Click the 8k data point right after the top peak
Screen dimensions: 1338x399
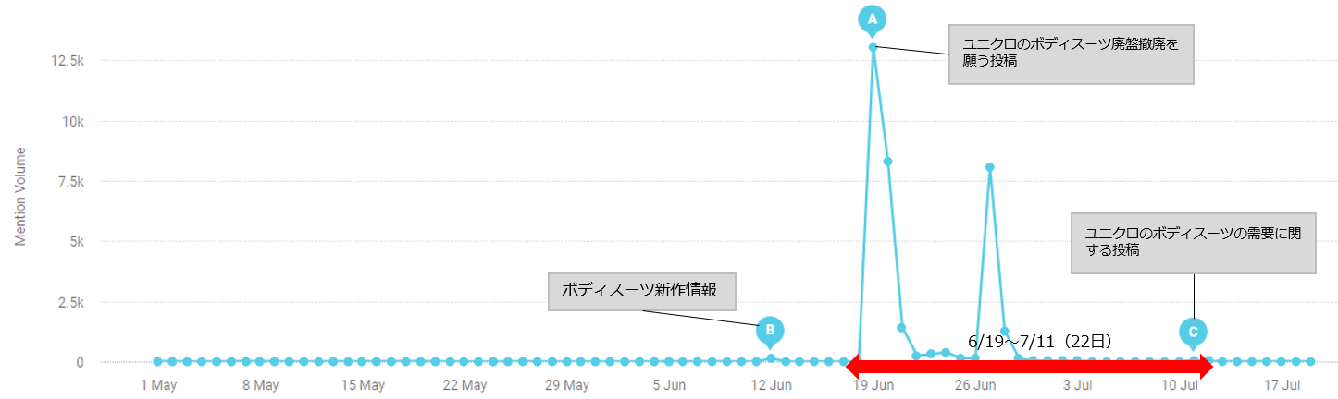pyautogui.click(x=887, y=162)
